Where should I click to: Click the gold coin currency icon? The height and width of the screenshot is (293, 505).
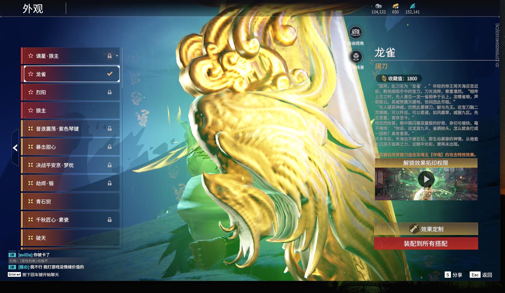(378, 6)
